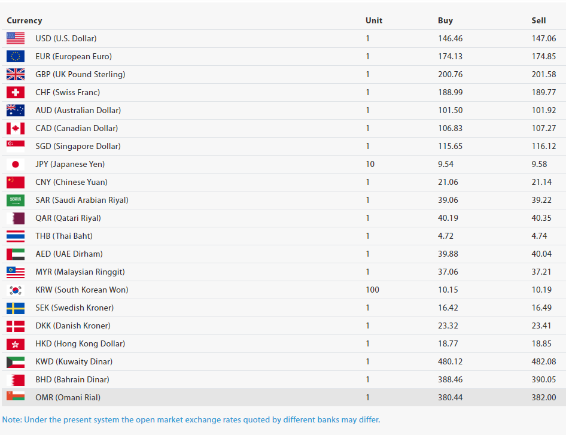566x435 pixels.
Task: Click the Currency column header
Action: click(25, 20)
